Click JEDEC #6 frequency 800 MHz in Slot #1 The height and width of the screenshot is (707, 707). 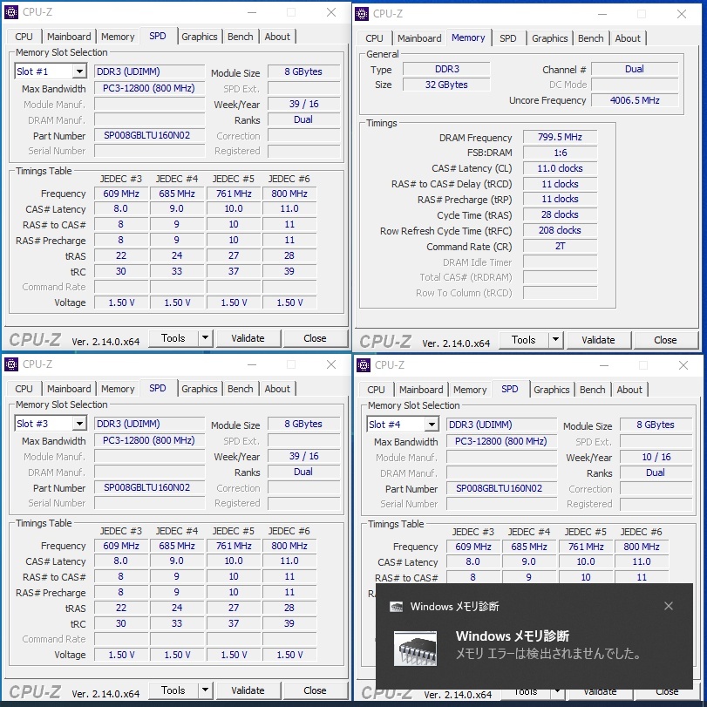tap(289, 194)
